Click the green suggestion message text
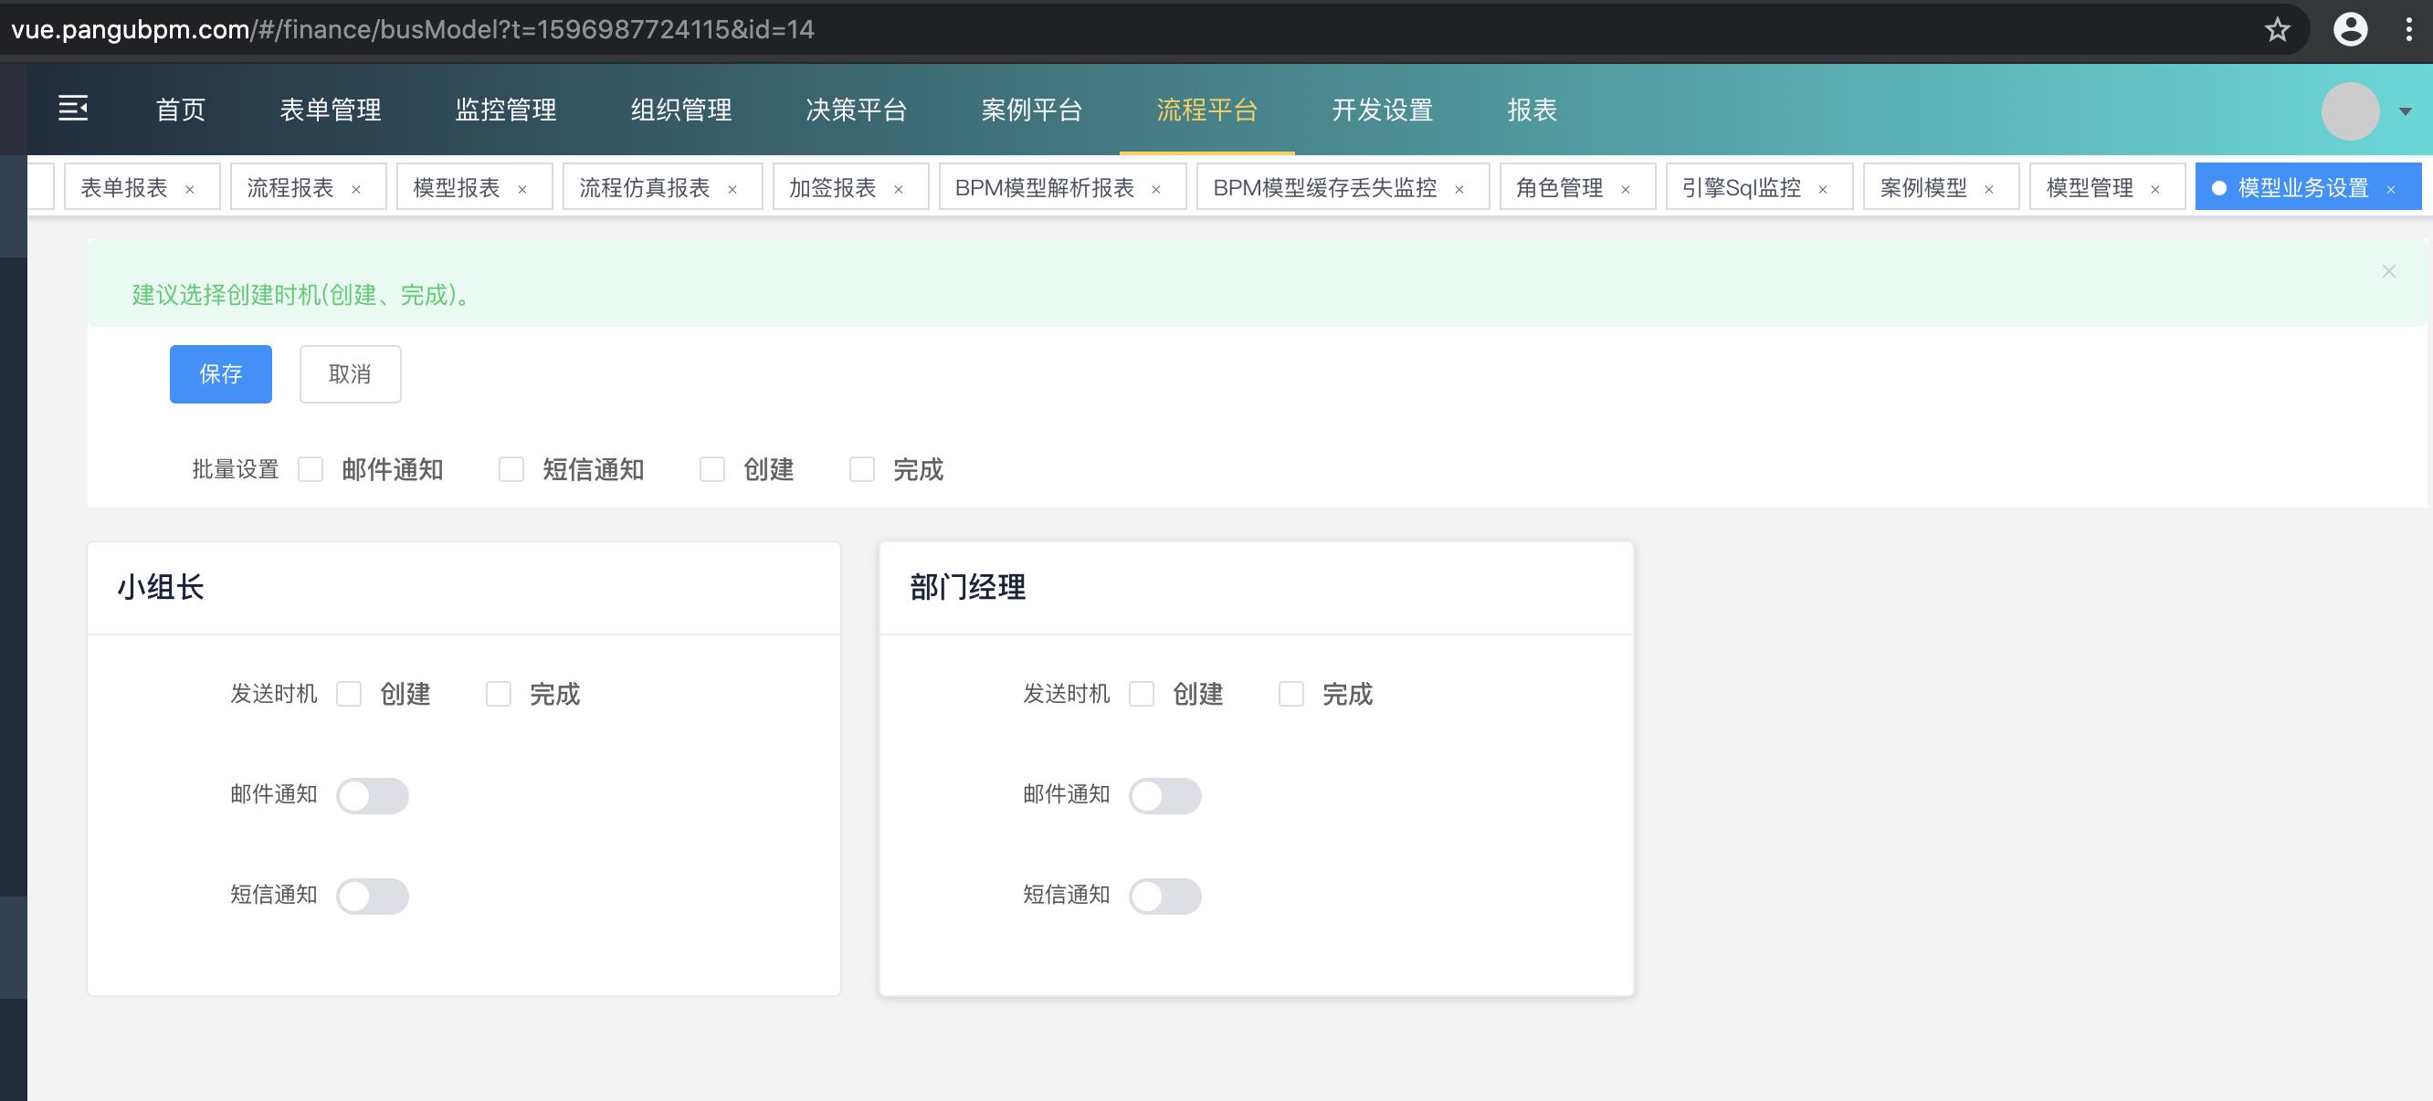 [300, 295]
